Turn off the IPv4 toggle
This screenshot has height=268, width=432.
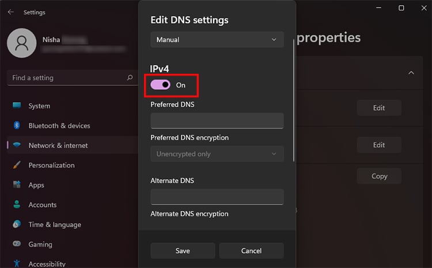coord(161,85)
